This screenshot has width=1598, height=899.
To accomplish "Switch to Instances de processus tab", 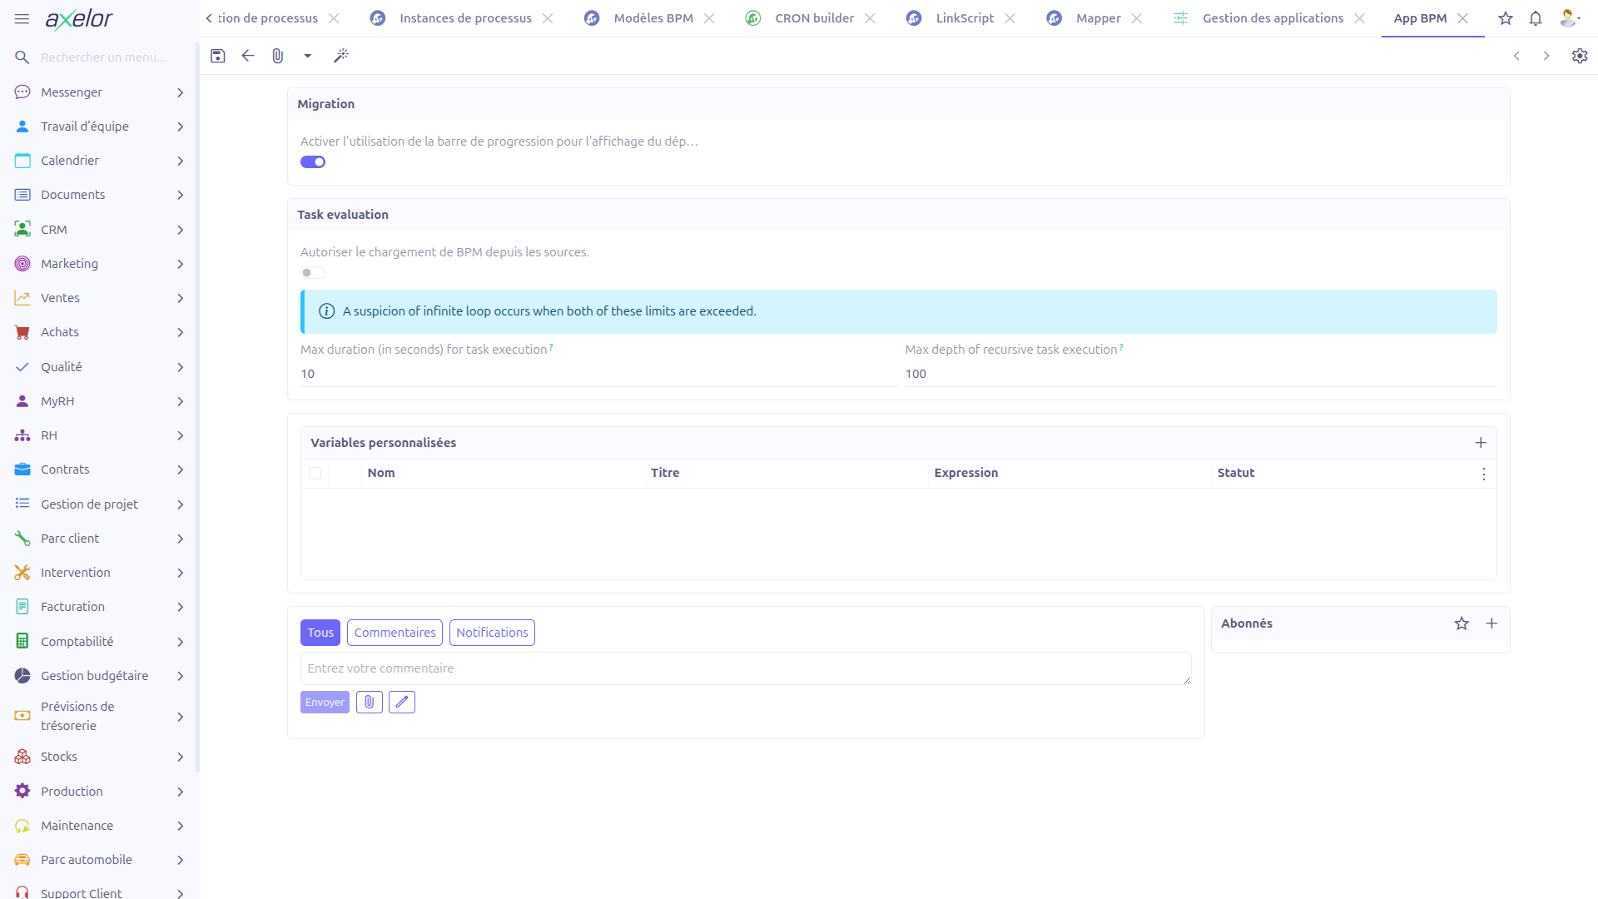I will point(465,18).
